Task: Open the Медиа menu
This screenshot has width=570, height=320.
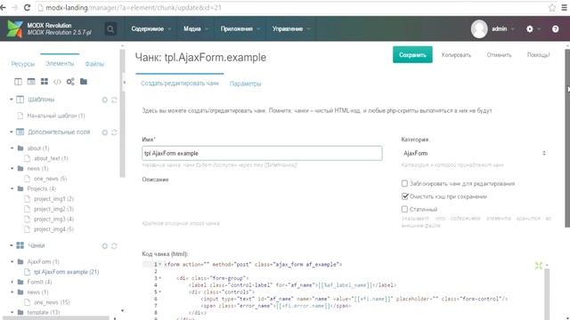Action: (195, 29)
